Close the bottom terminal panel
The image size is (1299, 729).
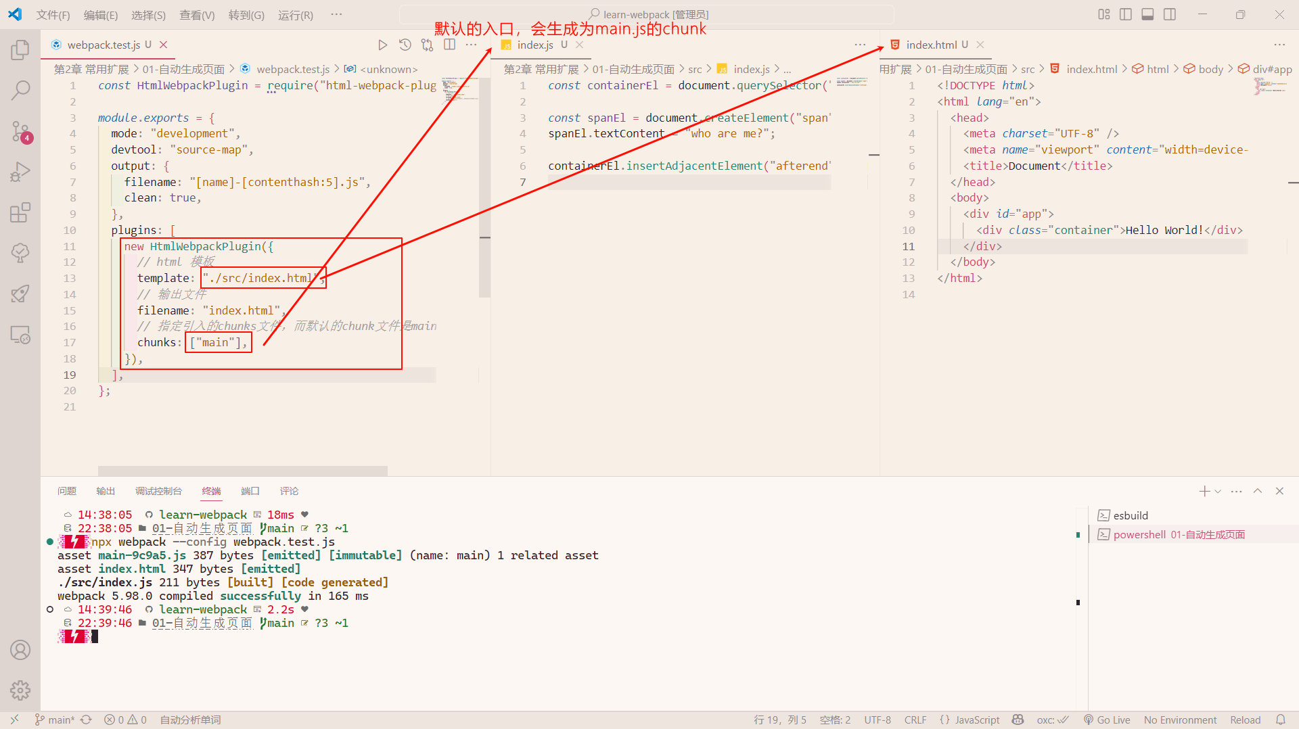(x=1279, y=492)
